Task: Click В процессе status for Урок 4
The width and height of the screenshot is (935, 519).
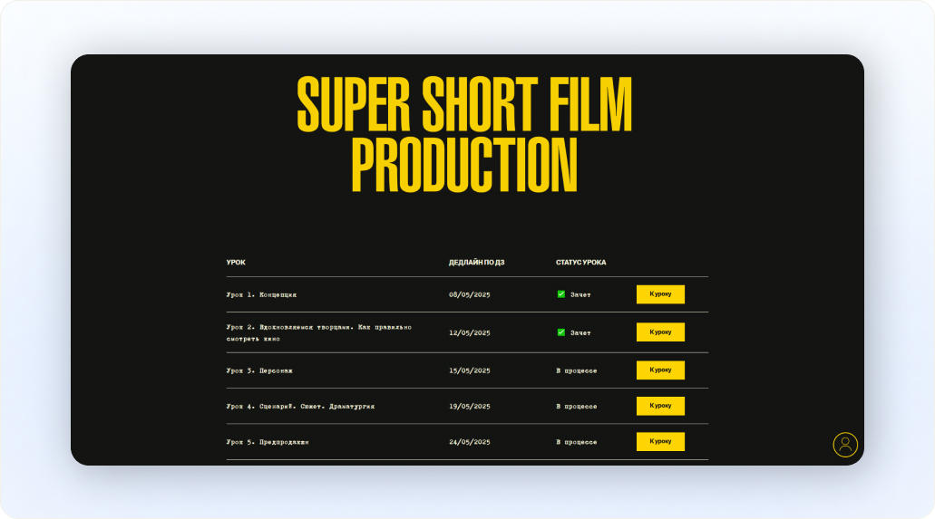Action: pyautogui.click(x=577, y=407)
